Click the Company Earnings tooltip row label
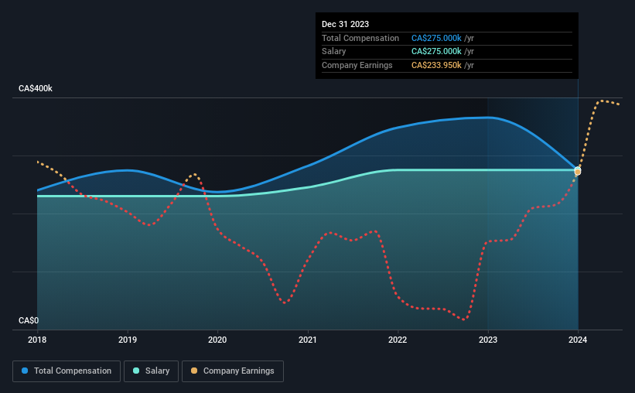 357,65
